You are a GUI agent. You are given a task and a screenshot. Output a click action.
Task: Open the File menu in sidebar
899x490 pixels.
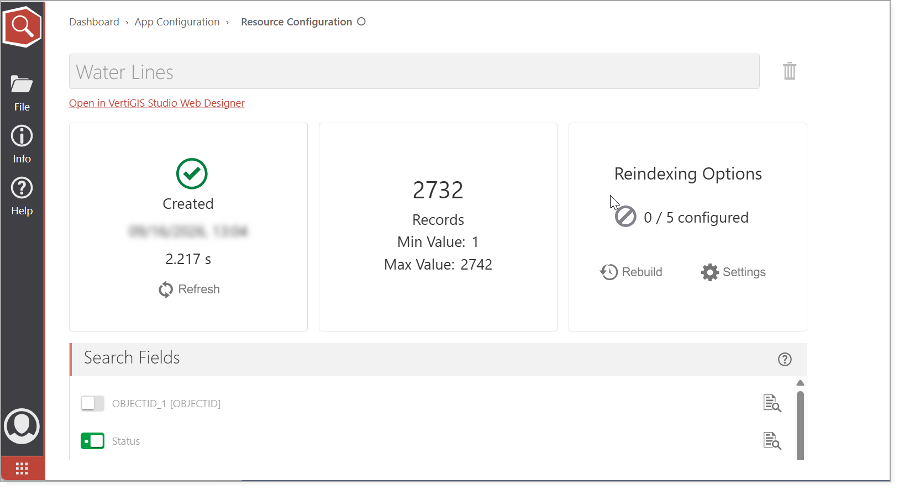click(x=22, y=93)
